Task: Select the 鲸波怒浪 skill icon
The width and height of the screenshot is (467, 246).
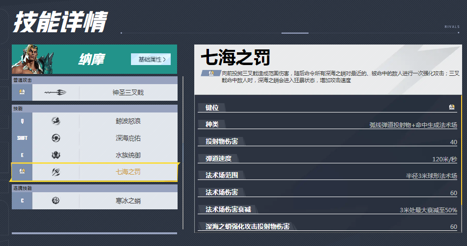Action: pos(55,121)
